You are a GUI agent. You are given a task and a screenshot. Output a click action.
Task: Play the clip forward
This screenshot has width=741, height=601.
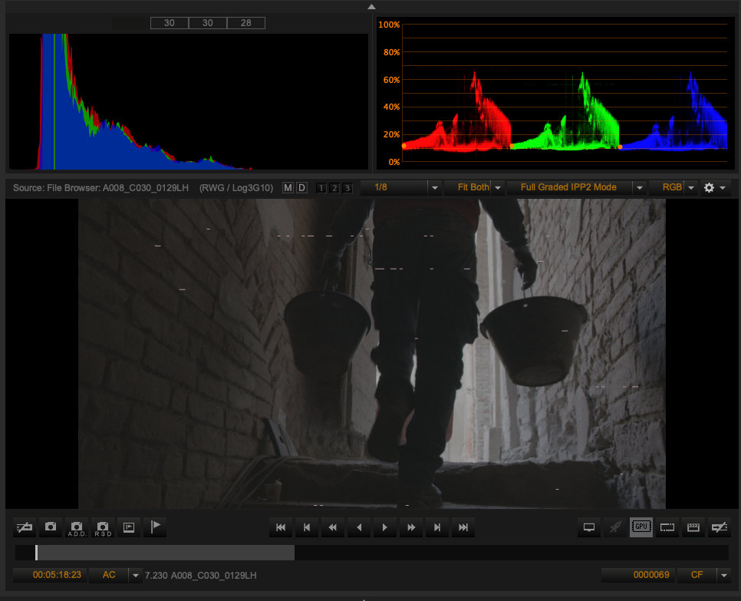click(384, 527)
